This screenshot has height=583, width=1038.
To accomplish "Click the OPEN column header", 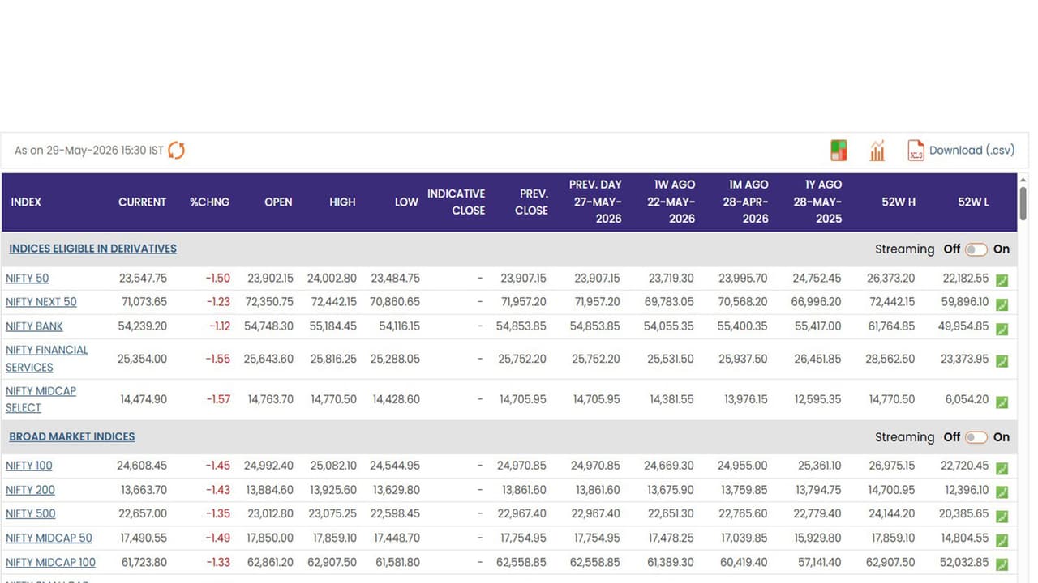I will click(278, 202).
